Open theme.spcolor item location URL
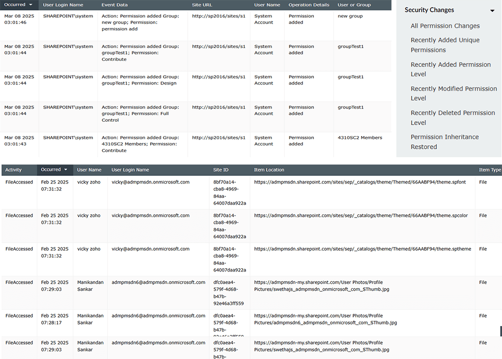The height and width of the screenshot is (359, 502). (x=361, y=216)
